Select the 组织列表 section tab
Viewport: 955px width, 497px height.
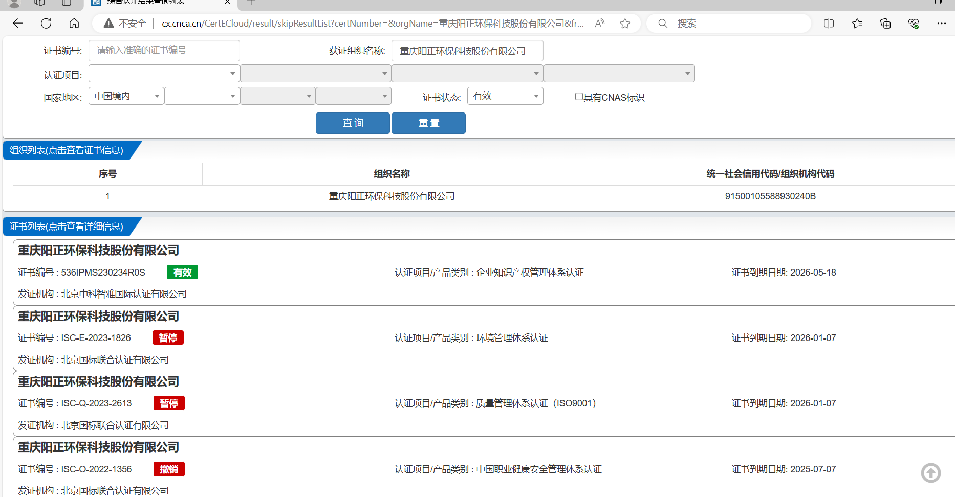(x=67, y=150)
